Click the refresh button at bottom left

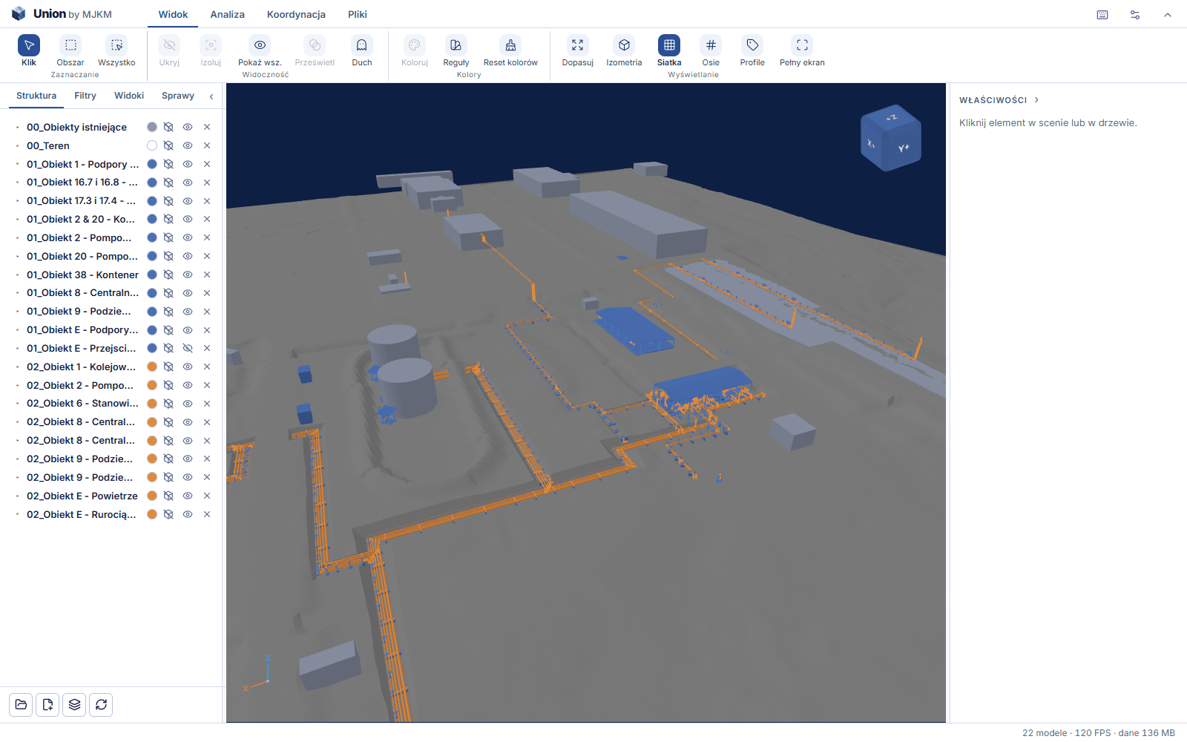click(101, 704)
